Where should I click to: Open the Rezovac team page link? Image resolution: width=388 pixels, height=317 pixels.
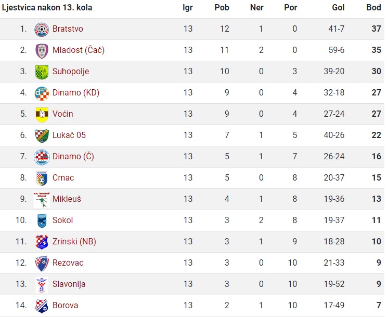68,263
